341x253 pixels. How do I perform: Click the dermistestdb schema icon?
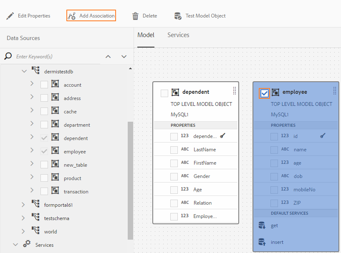pyautogui.click(x=35, y=70)
